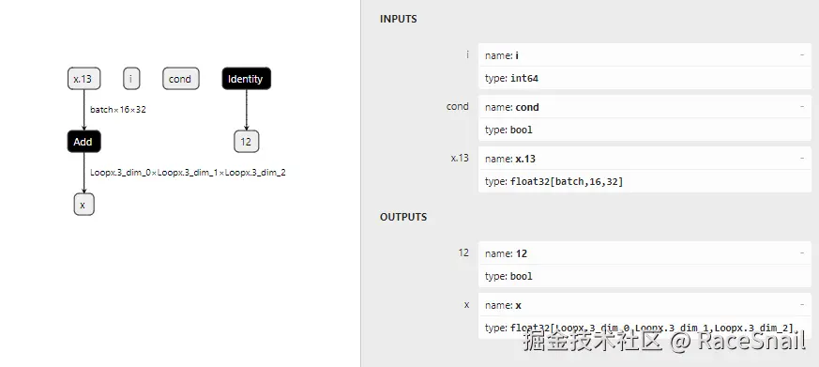Click the 'name: x.13' field
The height and width of the screenshot is (367, 819).
pyautogui.click(x=645, y=159)
